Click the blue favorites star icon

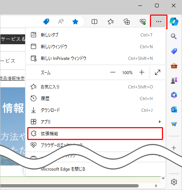coord(75,22)
